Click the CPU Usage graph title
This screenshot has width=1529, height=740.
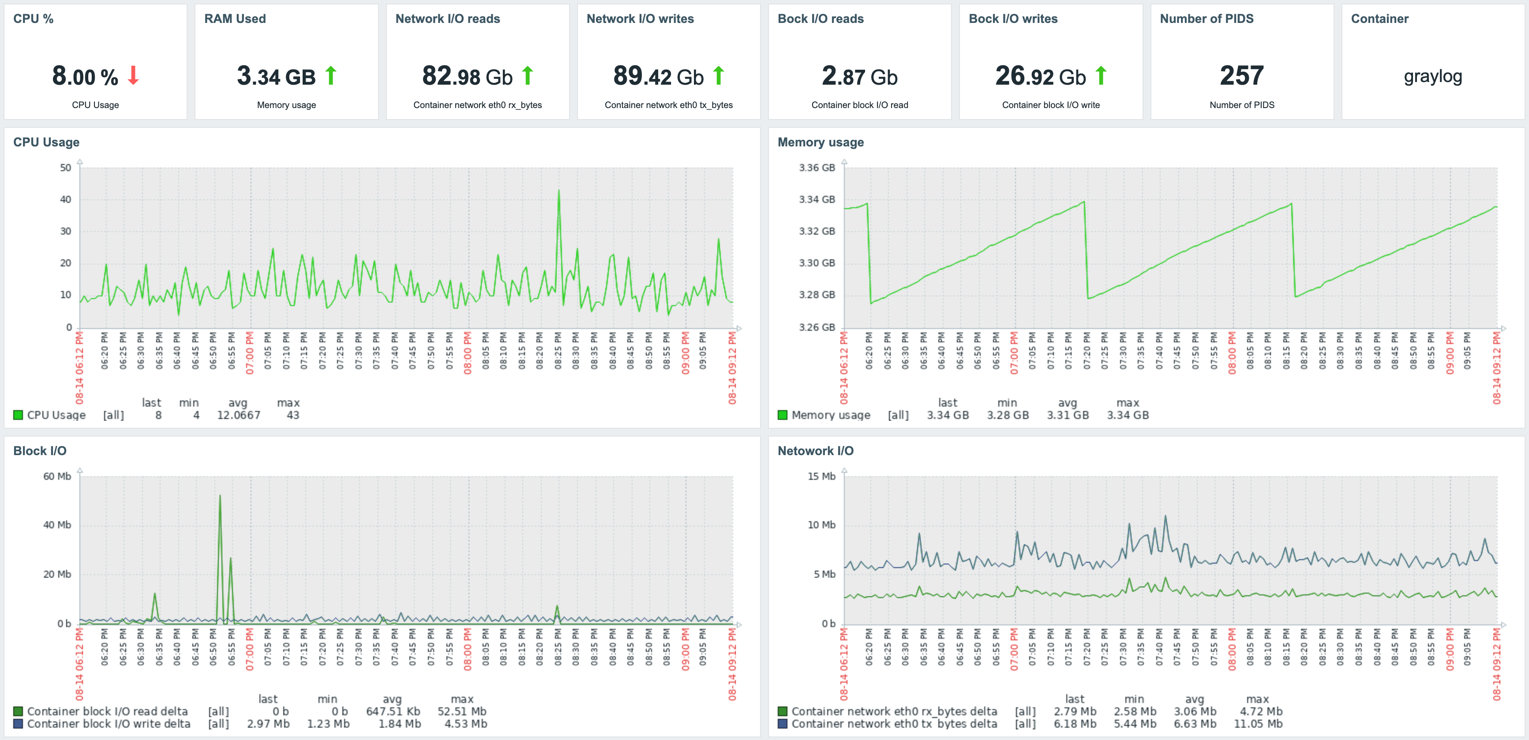click(x=46, y=142)
